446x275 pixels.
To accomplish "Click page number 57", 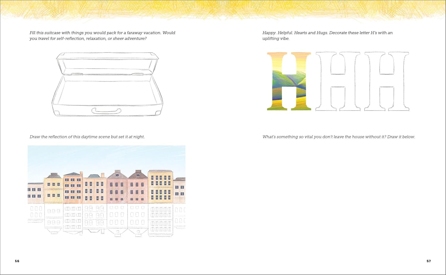I will 428,261.
